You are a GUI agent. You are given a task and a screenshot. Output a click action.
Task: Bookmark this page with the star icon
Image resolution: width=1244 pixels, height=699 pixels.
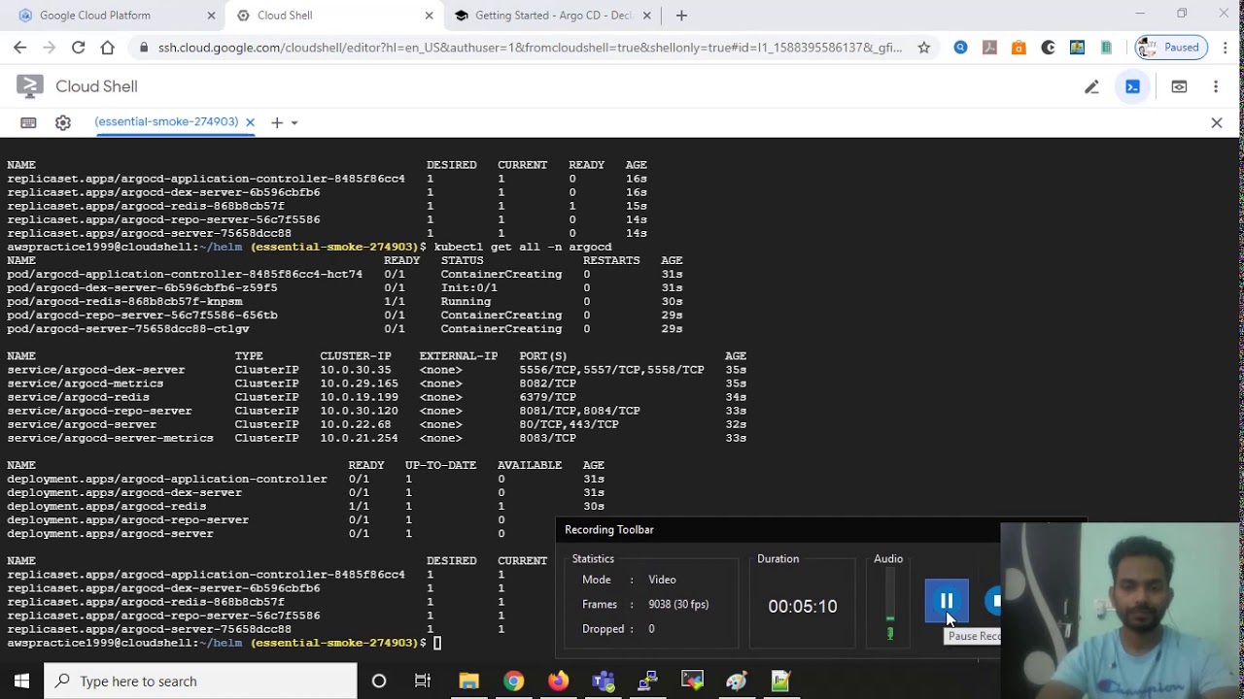tap(924, 48)
